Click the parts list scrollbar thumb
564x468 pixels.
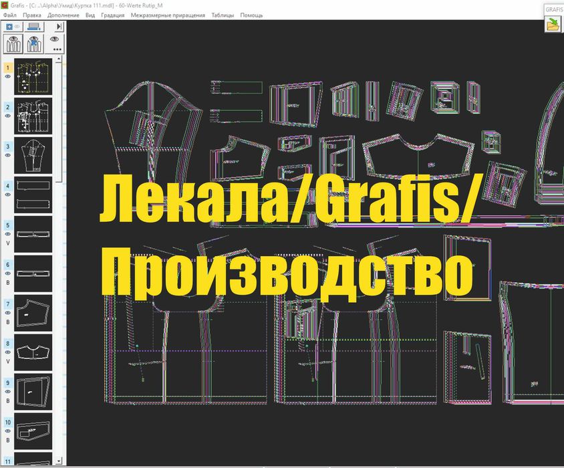pos(59,122)
